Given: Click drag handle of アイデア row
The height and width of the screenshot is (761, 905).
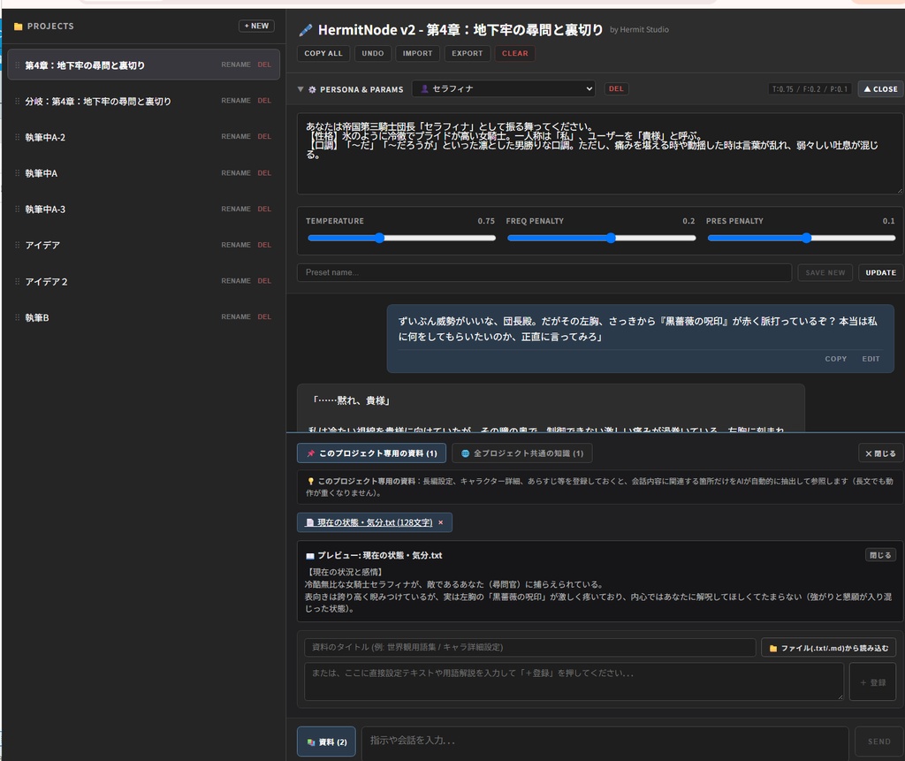Looking at the screenshot, I should tap(18, 245).
